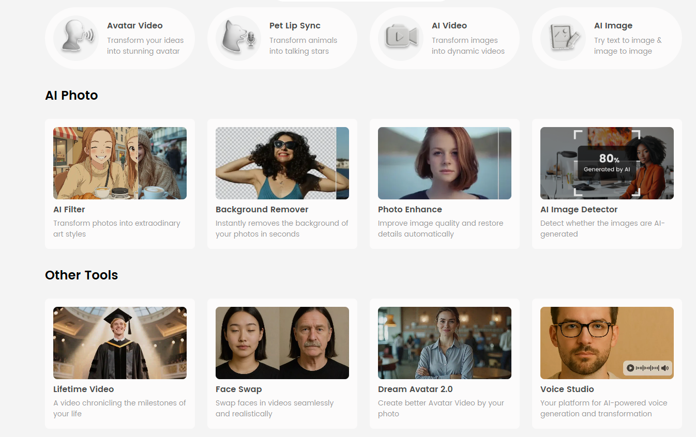Viewport: 696px width, 437px height.
Task: Click the Dream Avatar 2.0 title
Action: point(416,389)
